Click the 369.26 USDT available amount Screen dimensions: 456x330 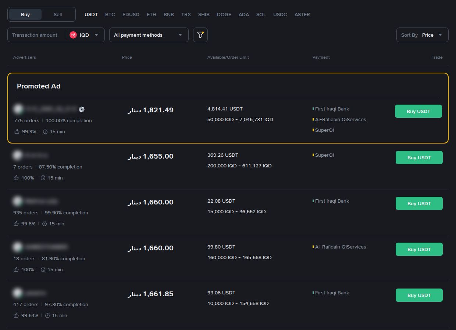point(223,155)
